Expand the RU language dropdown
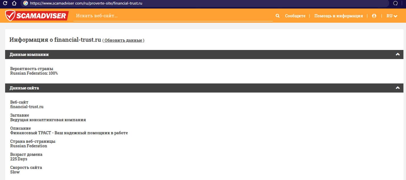The width and height of the screenshot is (406, 180). [392, 16]
